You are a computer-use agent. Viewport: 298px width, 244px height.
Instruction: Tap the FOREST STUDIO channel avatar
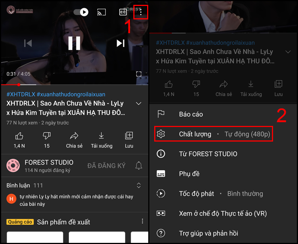tap(12, 165)
